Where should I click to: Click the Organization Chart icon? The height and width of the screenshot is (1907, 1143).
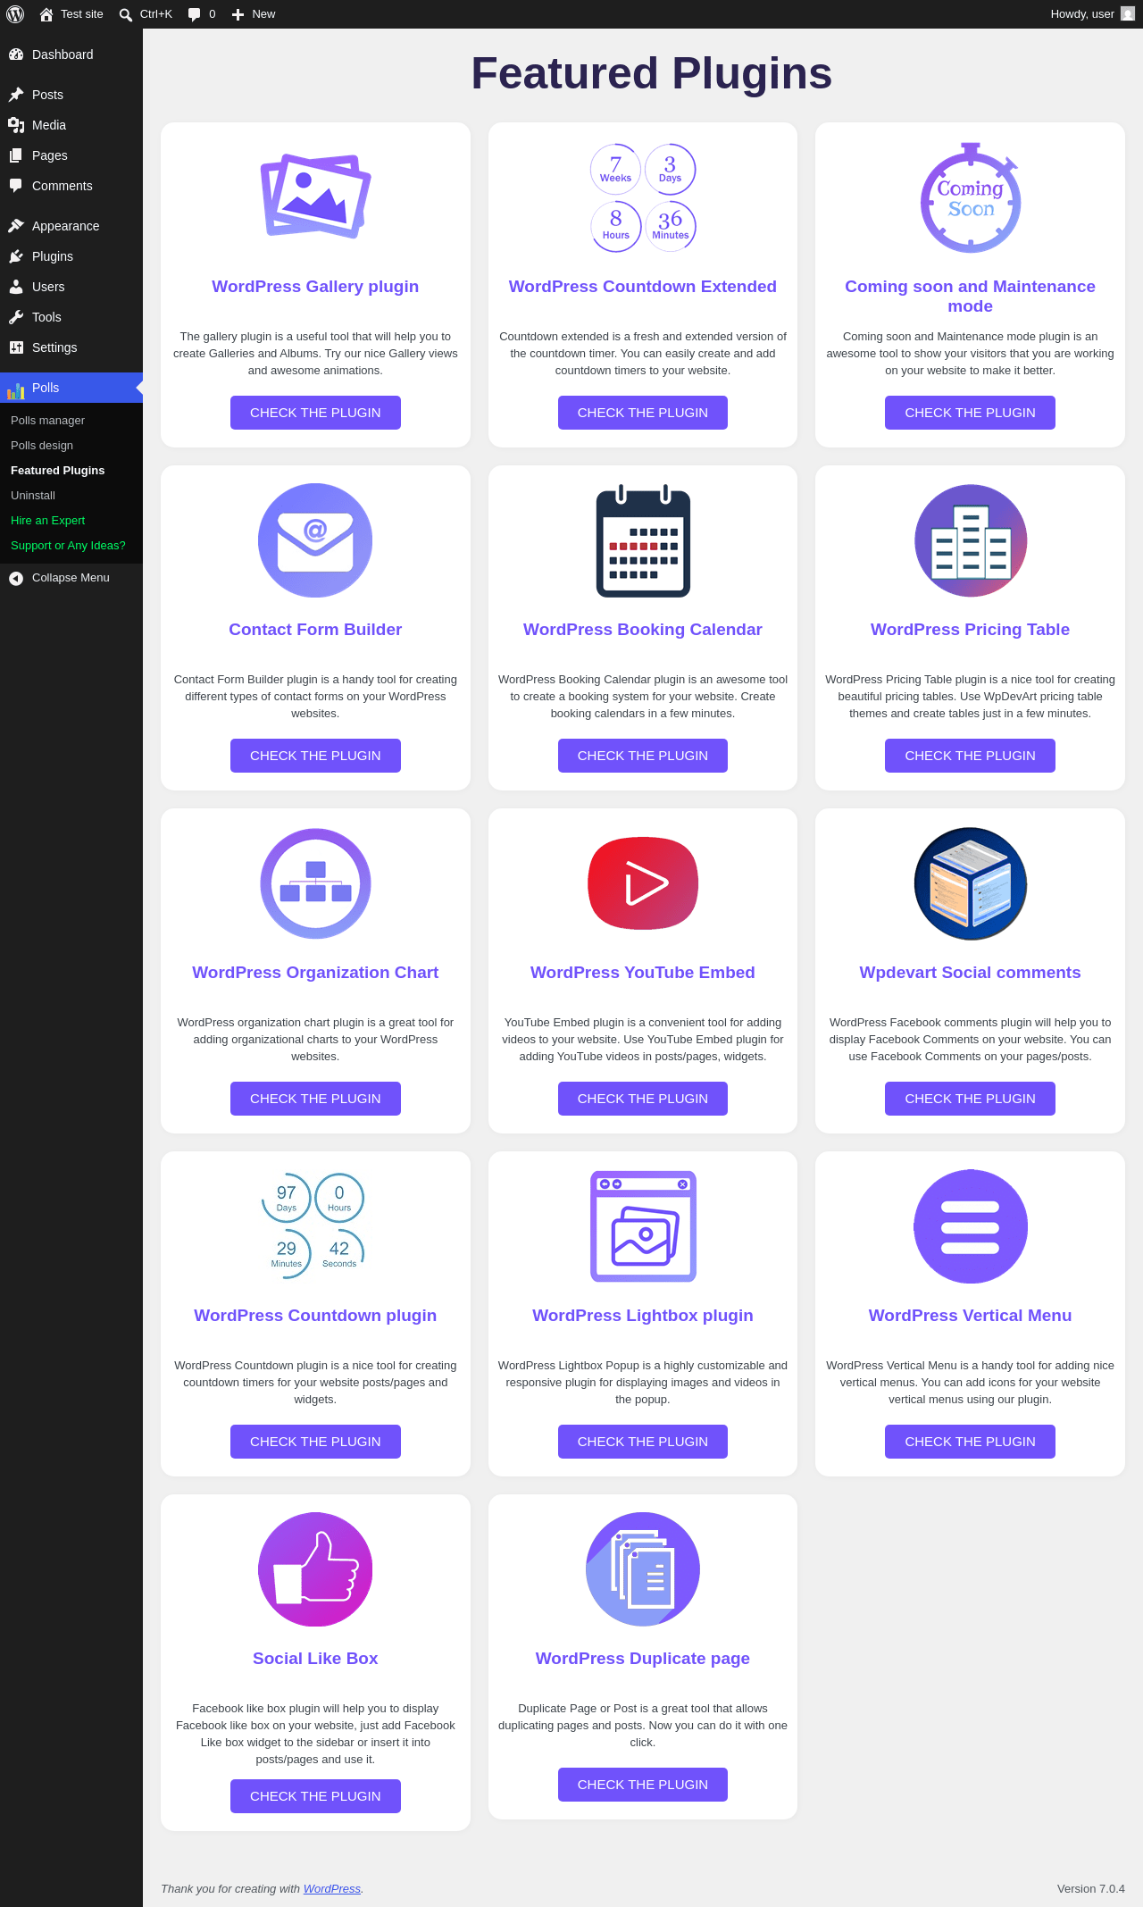[x=315, y=883]
